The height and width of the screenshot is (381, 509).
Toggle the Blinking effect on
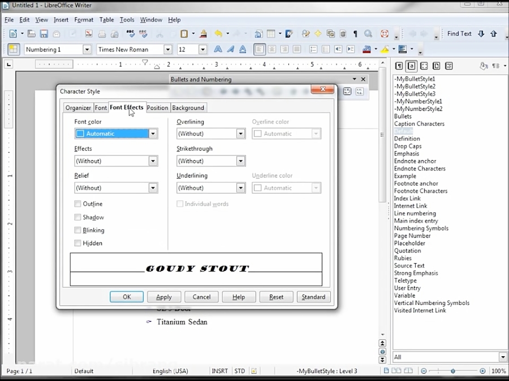click(x=77, y=230)
